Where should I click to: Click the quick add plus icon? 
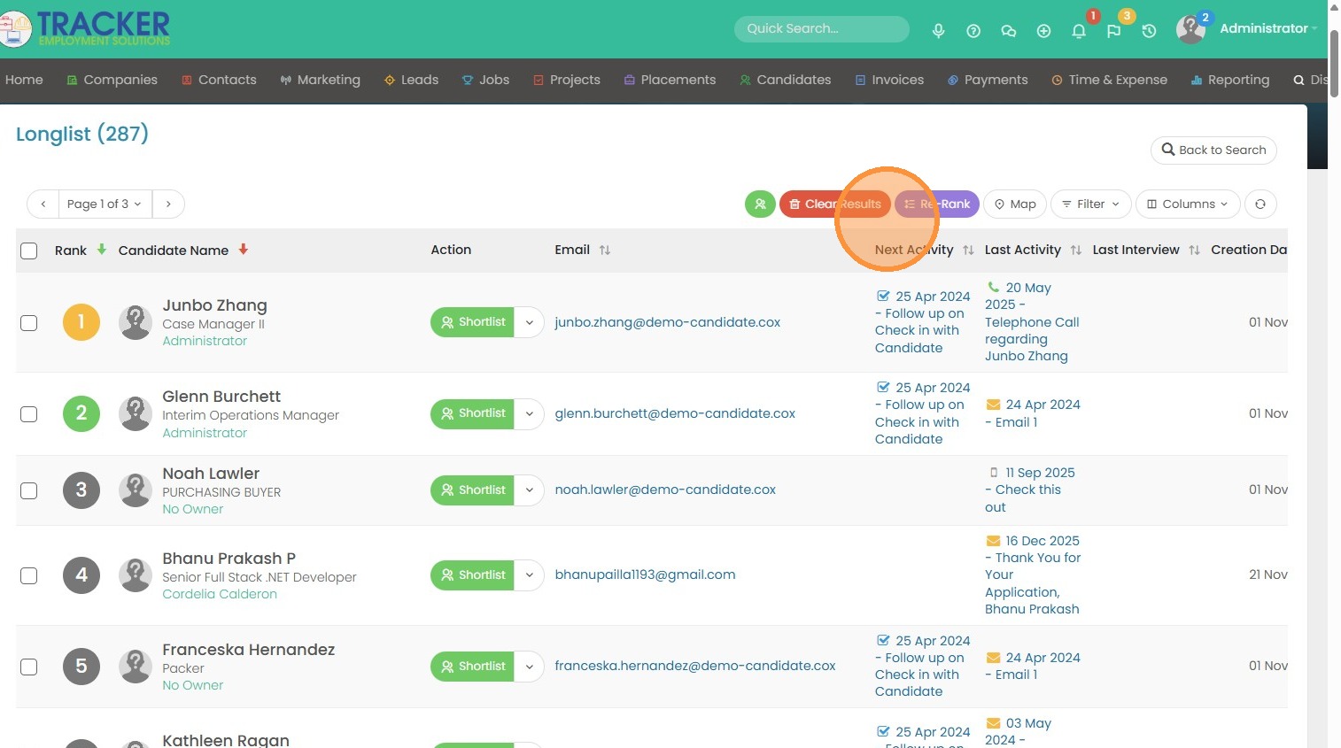click(1043, 31)
